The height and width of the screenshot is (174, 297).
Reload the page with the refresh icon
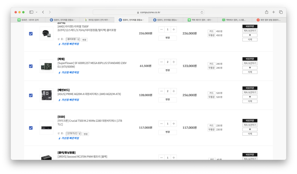tap(202, 12)
